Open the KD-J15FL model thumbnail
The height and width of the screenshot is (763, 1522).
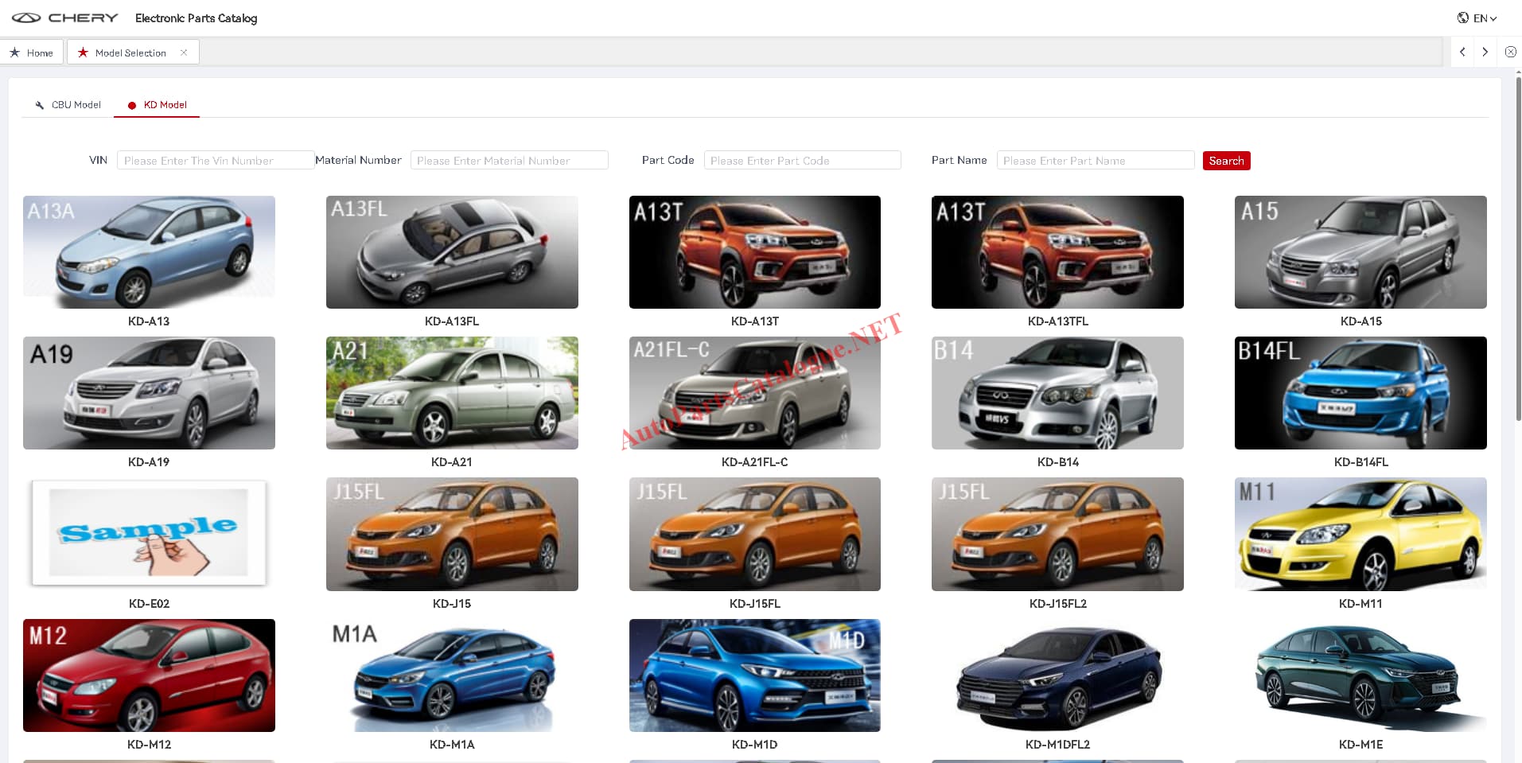click(x=755, y=534)
